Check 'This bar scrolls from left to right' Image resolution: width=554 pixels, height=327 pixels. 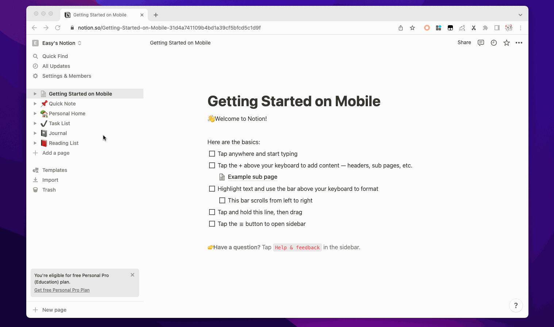coord(222,200)
